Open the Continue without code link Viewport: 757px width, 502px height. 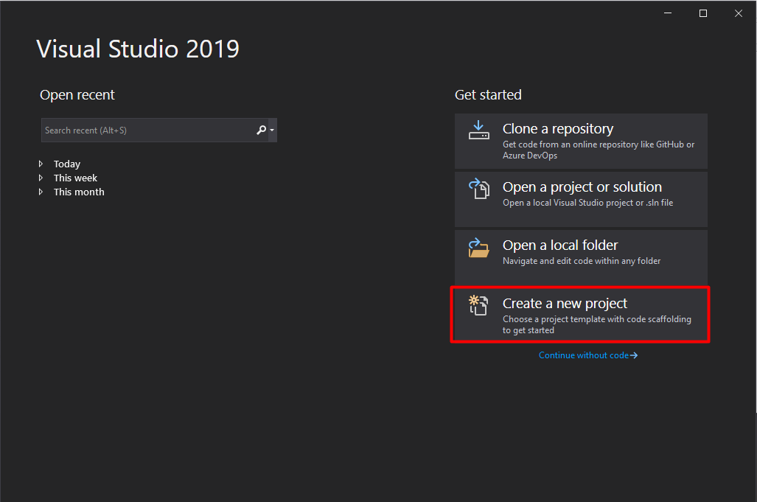pos(585,355)
